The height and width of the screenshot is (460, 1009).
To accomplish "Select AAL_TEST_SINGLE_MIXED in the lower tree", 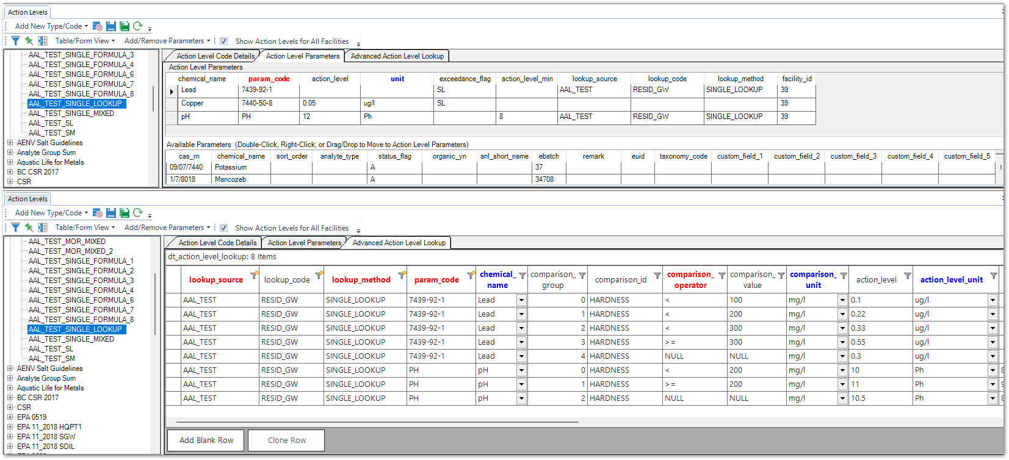I will pos(71,339).
